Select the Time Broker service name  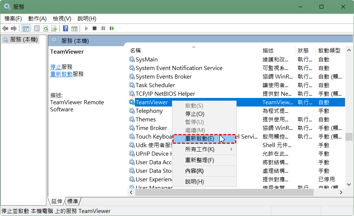coord(151,128)
